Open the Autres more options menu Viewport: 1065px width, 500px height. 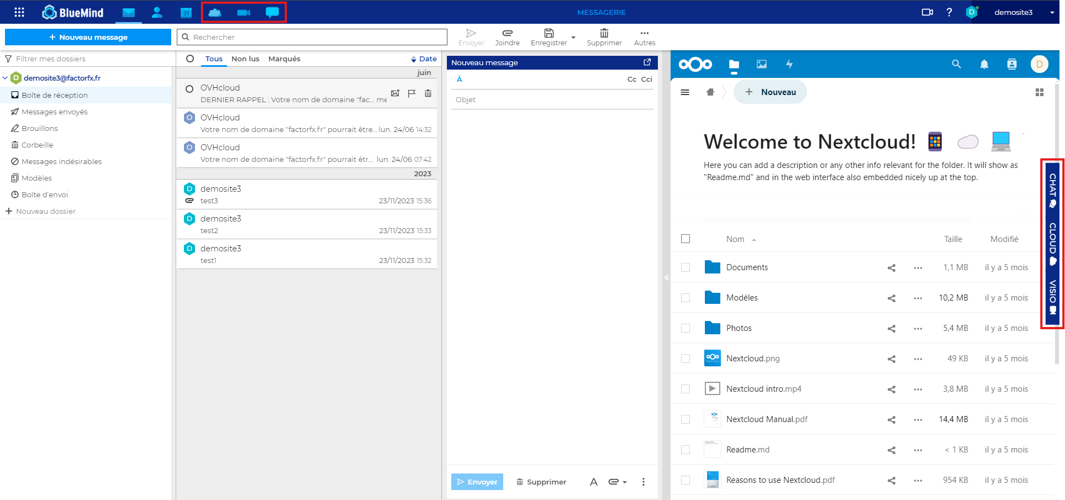pos(645,38)
